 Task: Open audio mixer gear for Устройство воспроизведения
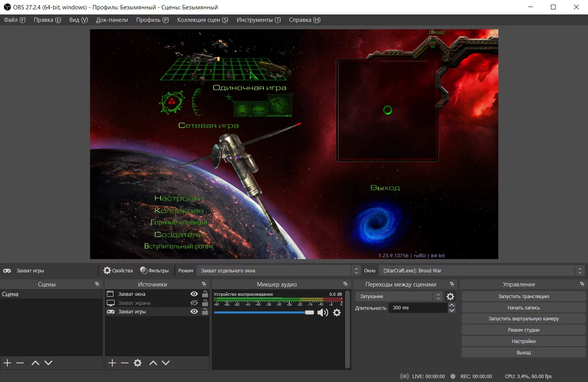(x=337, y=313)
